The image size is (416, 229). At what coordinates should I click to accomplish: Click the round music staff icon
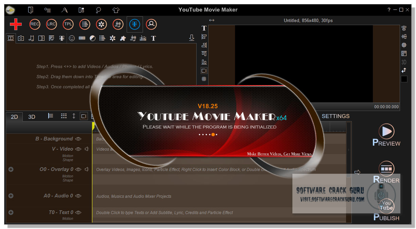(x=118, y=24)
